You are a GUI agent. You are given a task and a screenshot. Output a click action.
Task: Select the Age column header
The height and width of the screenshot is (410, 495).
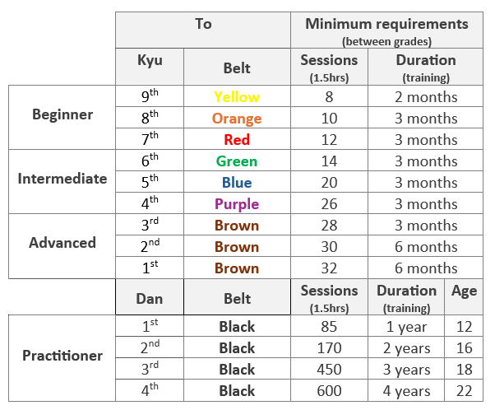[x=464, y=297]
